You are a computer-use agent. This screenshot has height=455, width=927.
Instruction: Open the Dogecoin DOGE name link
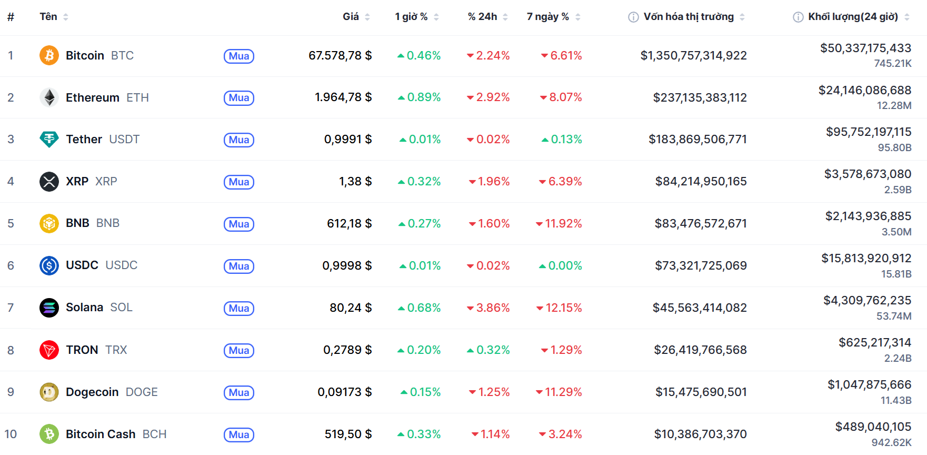112,392
